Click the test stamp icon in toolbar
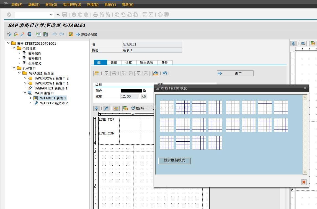The image size is (317, 209). coord(29,34)
